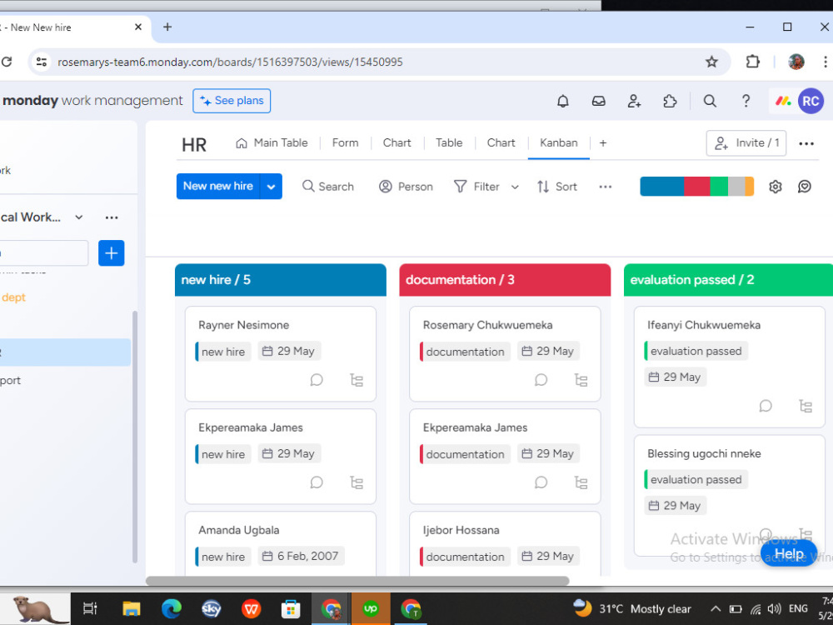
Task: Open the second Chart tab
Action: coord(501,143)
